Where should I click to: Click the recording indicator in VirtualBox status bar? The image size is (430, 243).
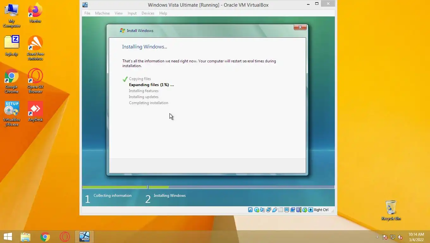pyautogui.click(x=292, y=210)
